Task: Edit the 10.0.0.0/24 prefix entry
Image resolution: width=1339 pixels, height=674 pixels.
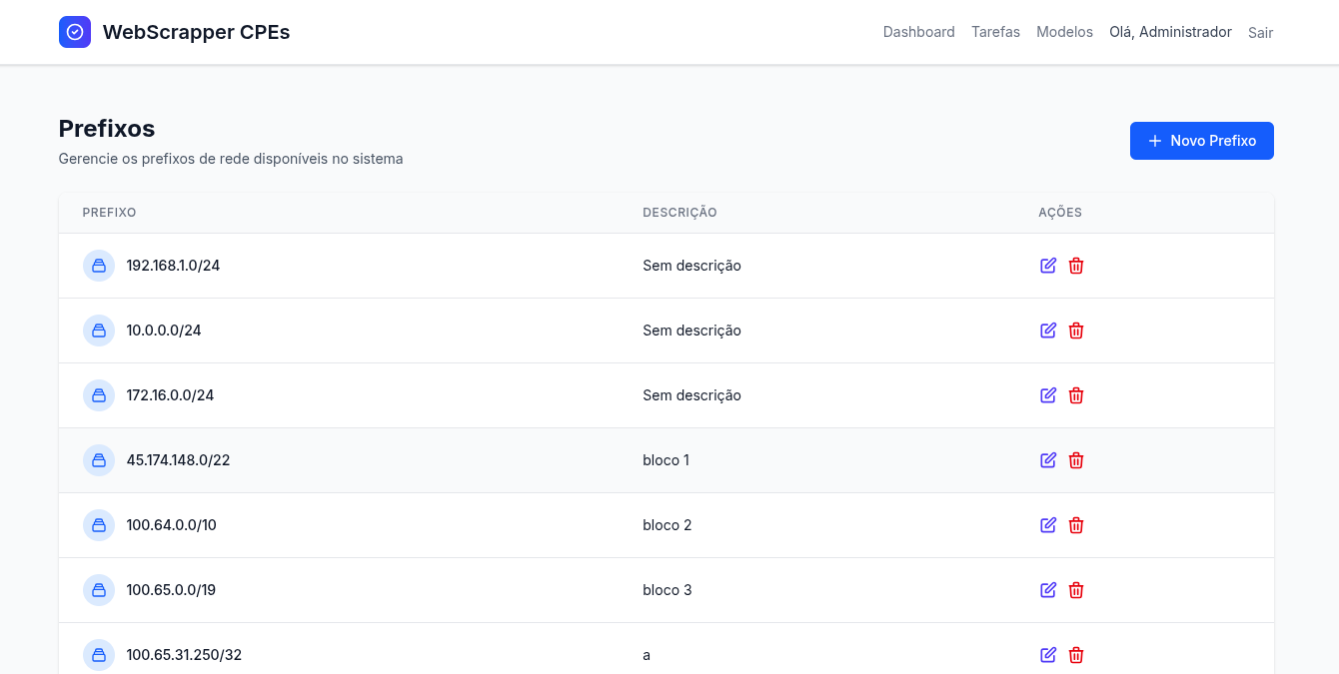Action: click(1048, 331)
